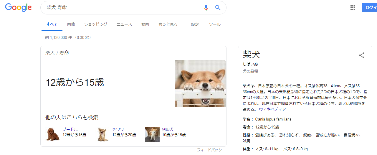
Task: Click the ログイン button
Action: (x=369, y=8)
